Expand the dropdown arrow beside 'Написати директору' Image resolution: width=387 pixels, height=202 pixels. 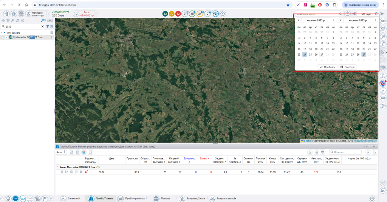click(48, 14)
